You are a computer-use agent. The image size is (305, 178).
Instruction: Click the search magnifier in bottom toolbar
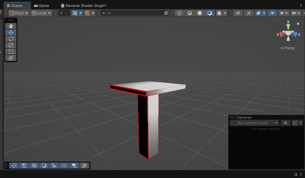(64, 165)
